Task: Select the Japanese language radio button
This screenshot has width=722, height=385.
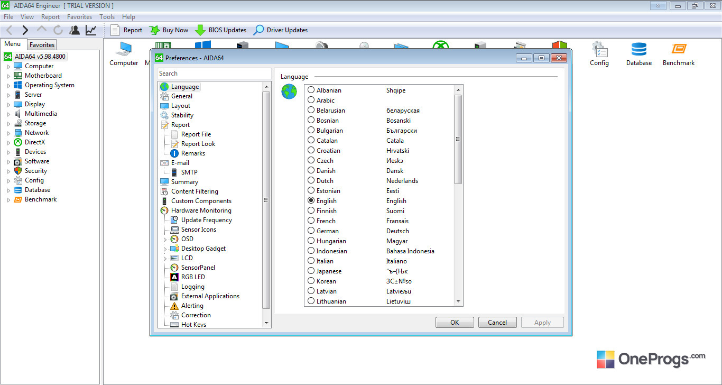Action: click(311, 271)
